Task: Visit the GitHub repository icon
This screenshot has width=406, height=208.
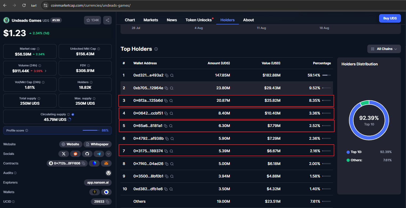Action: coord(87,154)
